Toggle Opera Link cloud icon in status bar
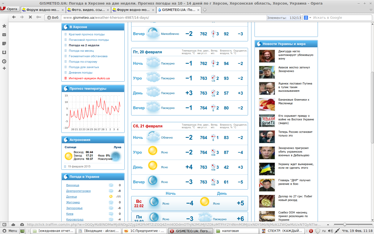 13,225
